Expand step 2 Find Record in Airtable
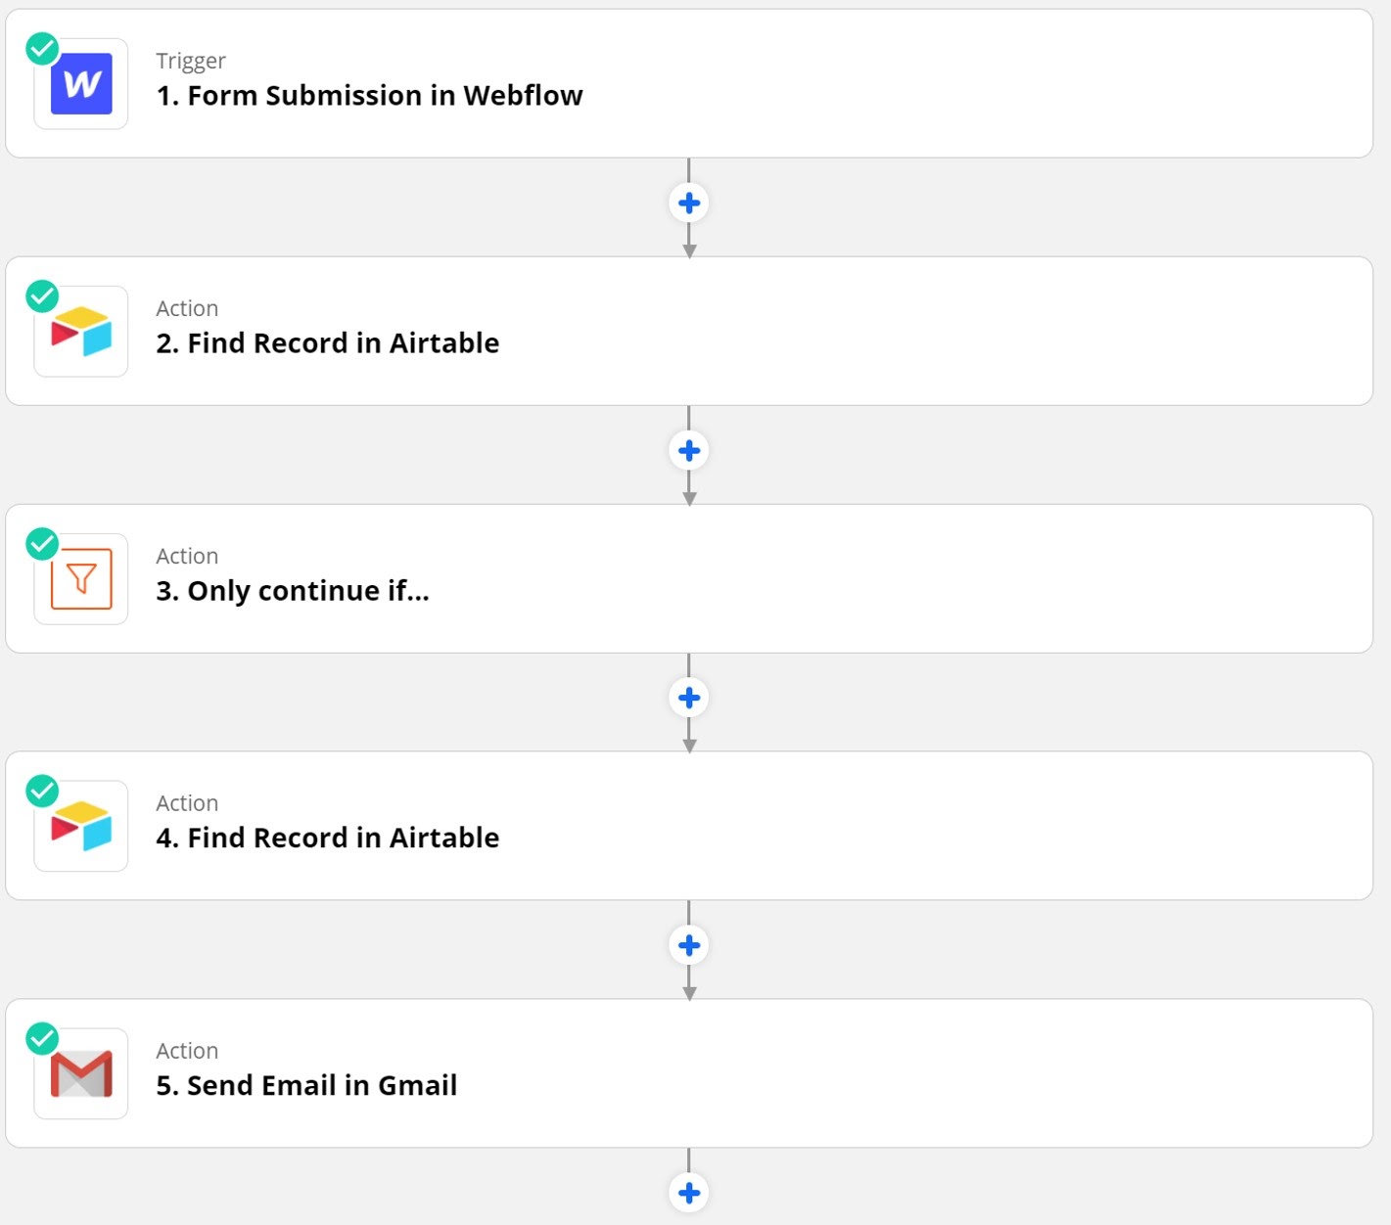This screenshot has height=1225, width=1391. [x=327, y=343]
